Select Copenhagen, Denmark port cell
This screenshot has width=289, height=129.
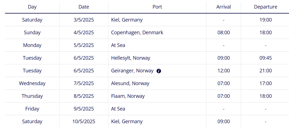click(x=137, y=33)
